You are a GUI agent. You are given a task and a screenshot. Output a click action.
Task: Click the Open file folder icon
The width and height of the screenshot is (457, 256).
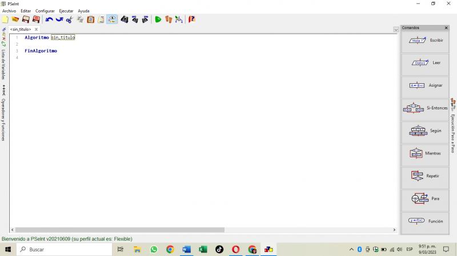coord(15,19)
